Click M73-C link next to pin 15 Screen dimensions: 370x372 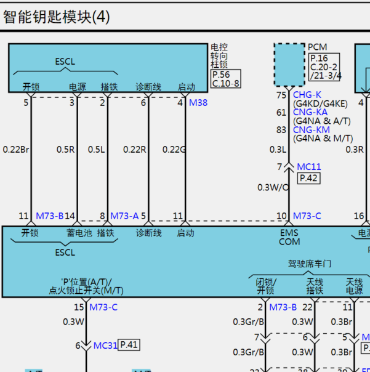(103, 307)
